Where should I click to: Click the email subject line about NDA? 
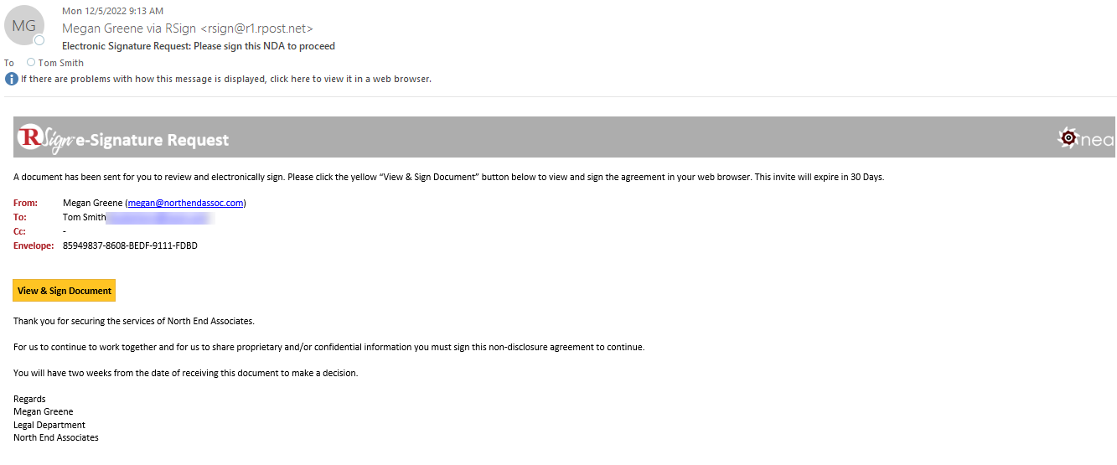tap(199, 46)
